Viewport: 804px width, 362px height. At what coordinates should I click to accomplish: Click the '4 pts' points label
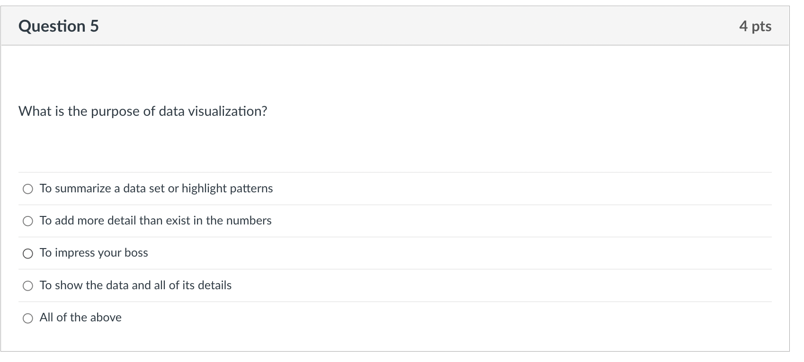[x=755, y=26]
